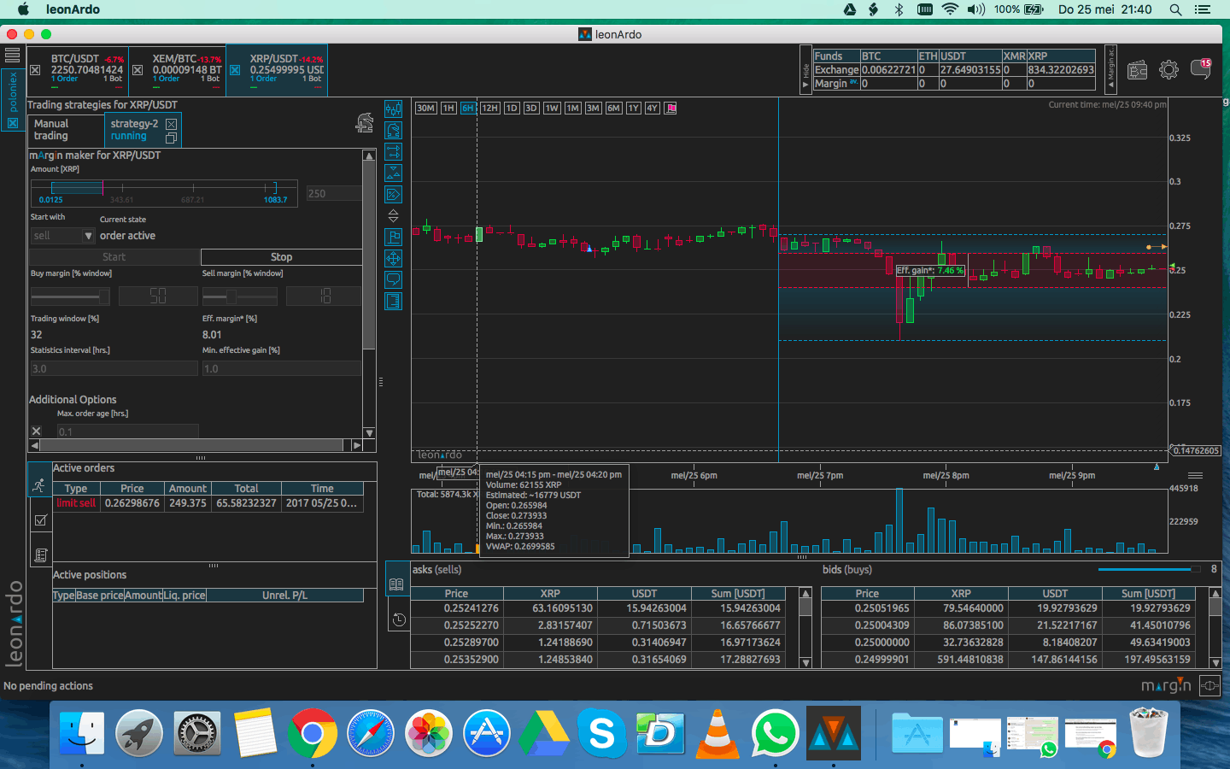Toggle the Max. order age checkbox
The width and height of the screenshot is (1230, 769).
(36, 431)
